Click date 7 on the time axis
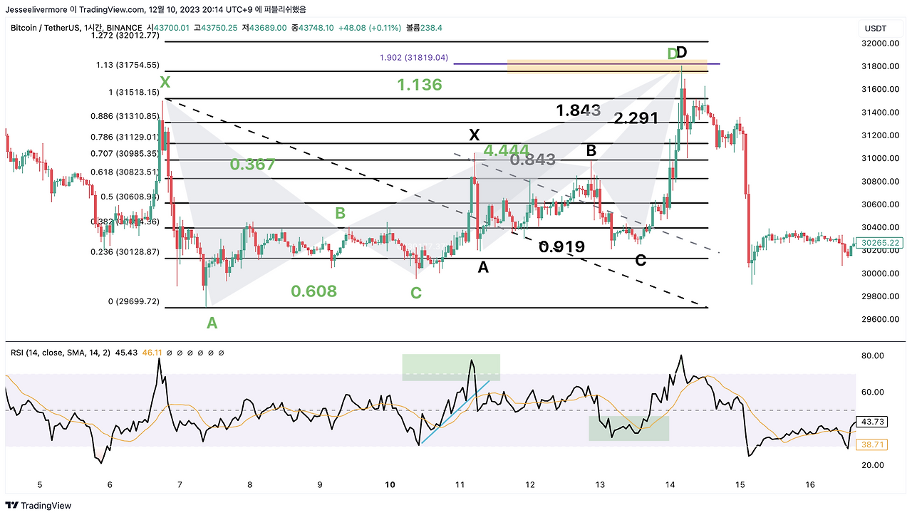 click(x=180, y=484)
